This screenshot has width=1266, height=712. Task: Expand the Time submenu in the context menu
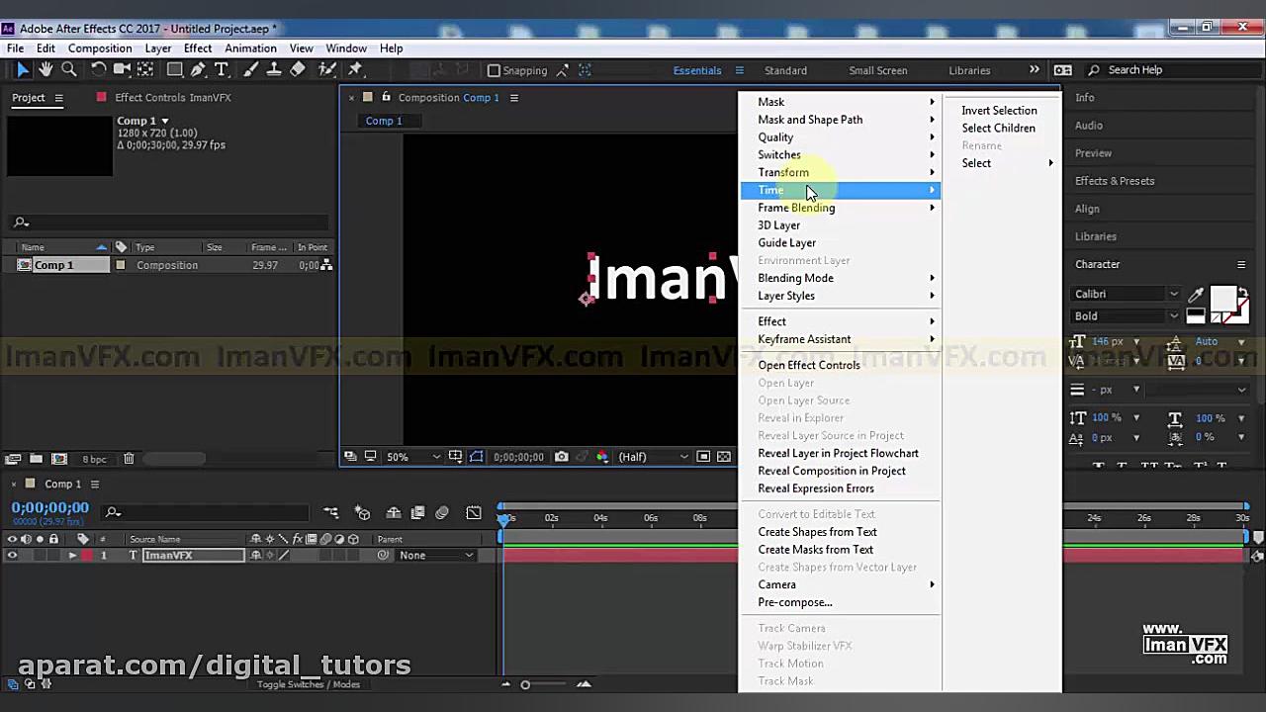coord(781,189)
